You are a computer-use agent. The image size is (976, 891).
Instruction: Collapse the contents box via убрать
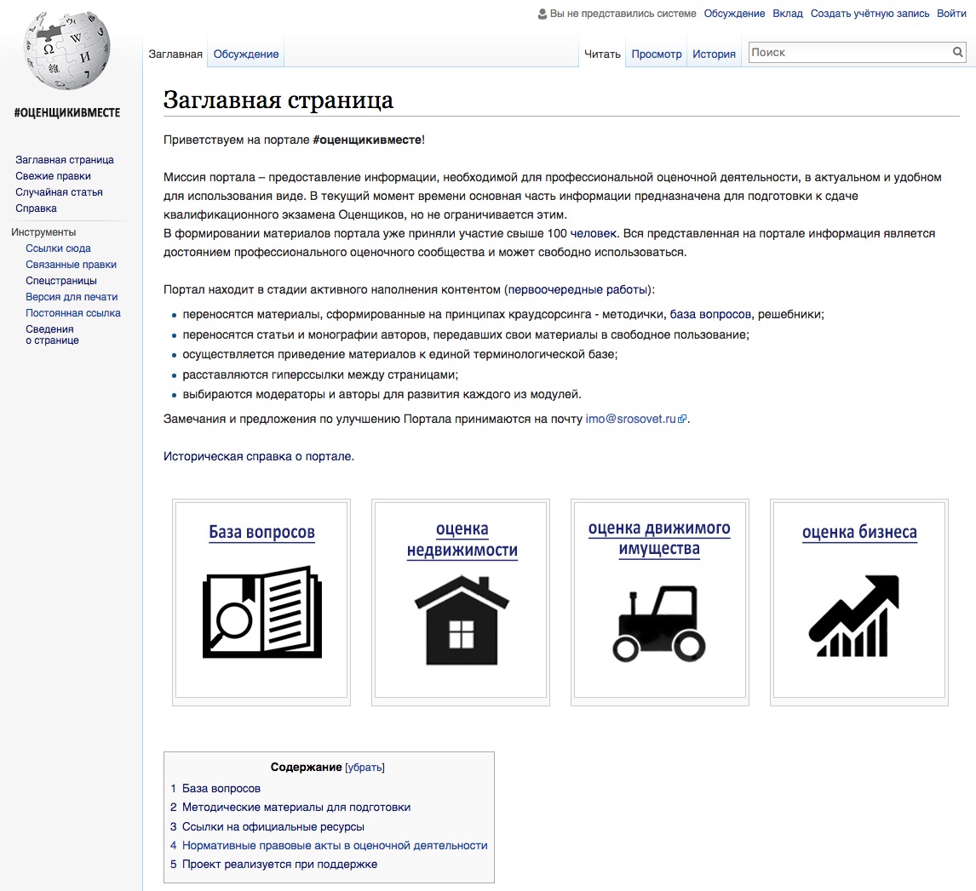[x=365, y=768]
